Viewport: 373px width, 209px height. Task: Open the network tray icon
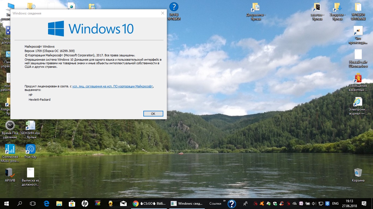click(x=321, y=203)
